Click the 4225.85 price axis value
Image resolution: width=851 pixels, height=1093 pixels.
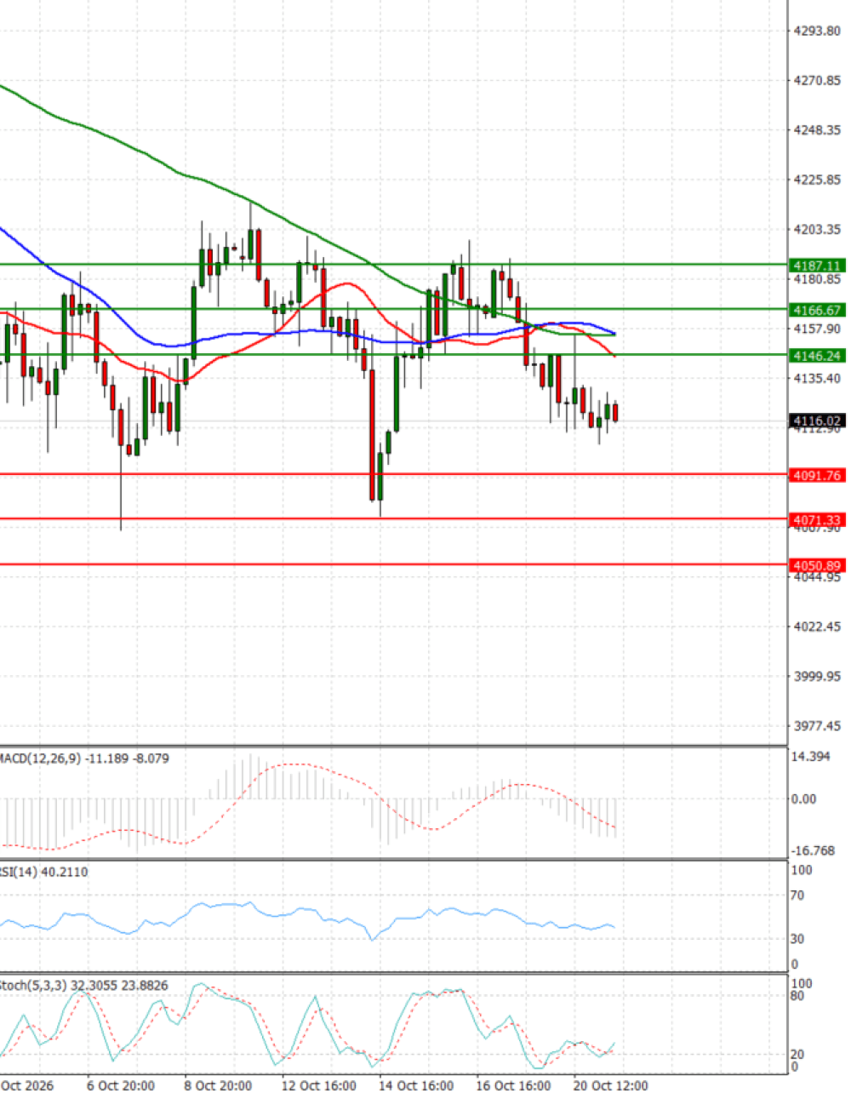pos(817,180)
